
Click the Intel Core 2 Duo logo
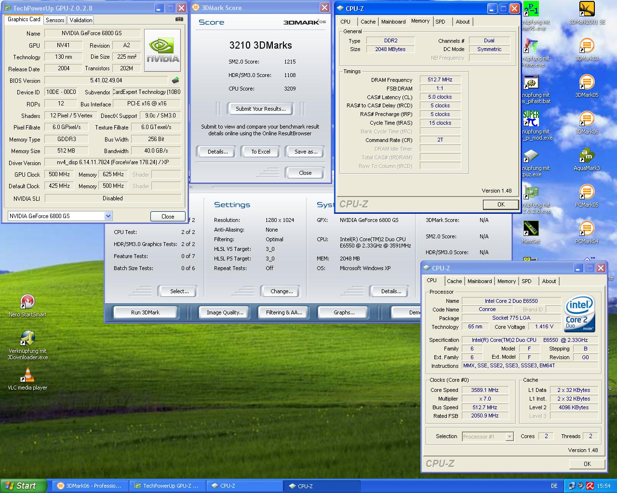pyautogui.click(x=580, y=313)
